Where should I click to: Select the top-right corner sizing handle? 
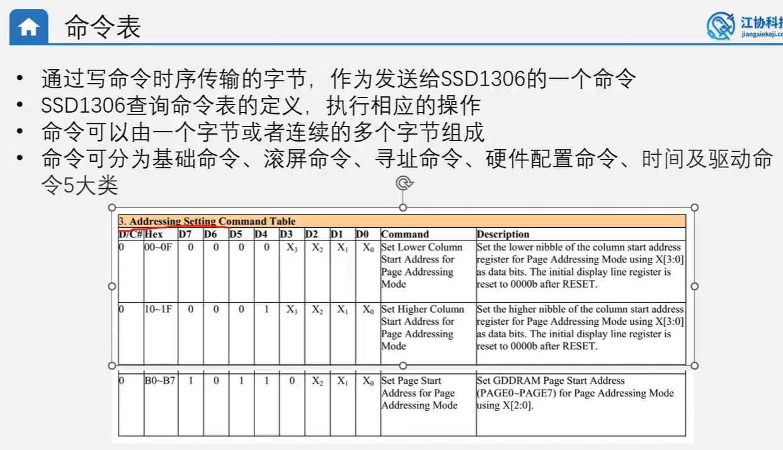[x=695, y=208]
